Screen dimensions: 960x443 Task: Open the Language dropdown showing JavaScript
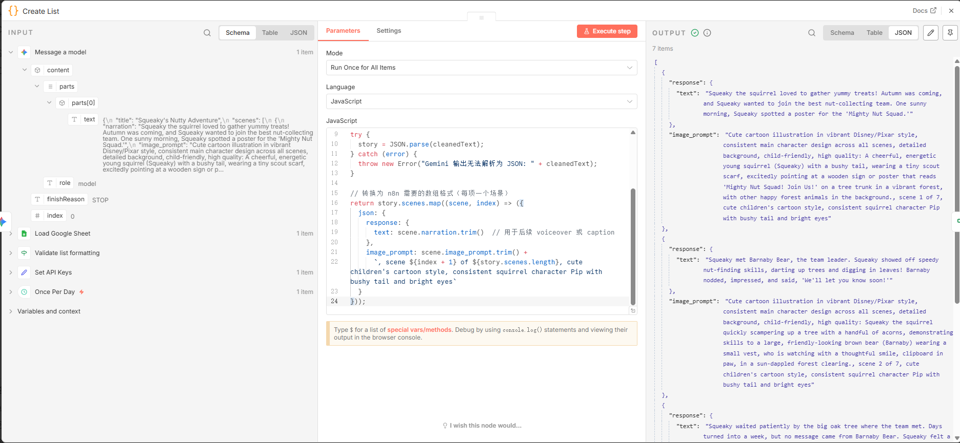tap(481, 101)
